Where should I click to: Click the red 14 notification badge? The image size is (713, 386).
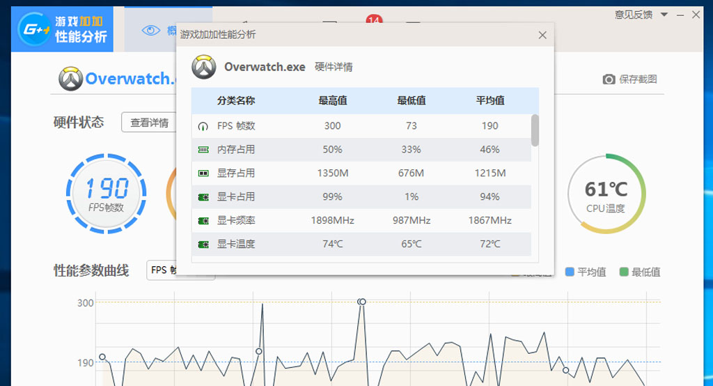374,19
